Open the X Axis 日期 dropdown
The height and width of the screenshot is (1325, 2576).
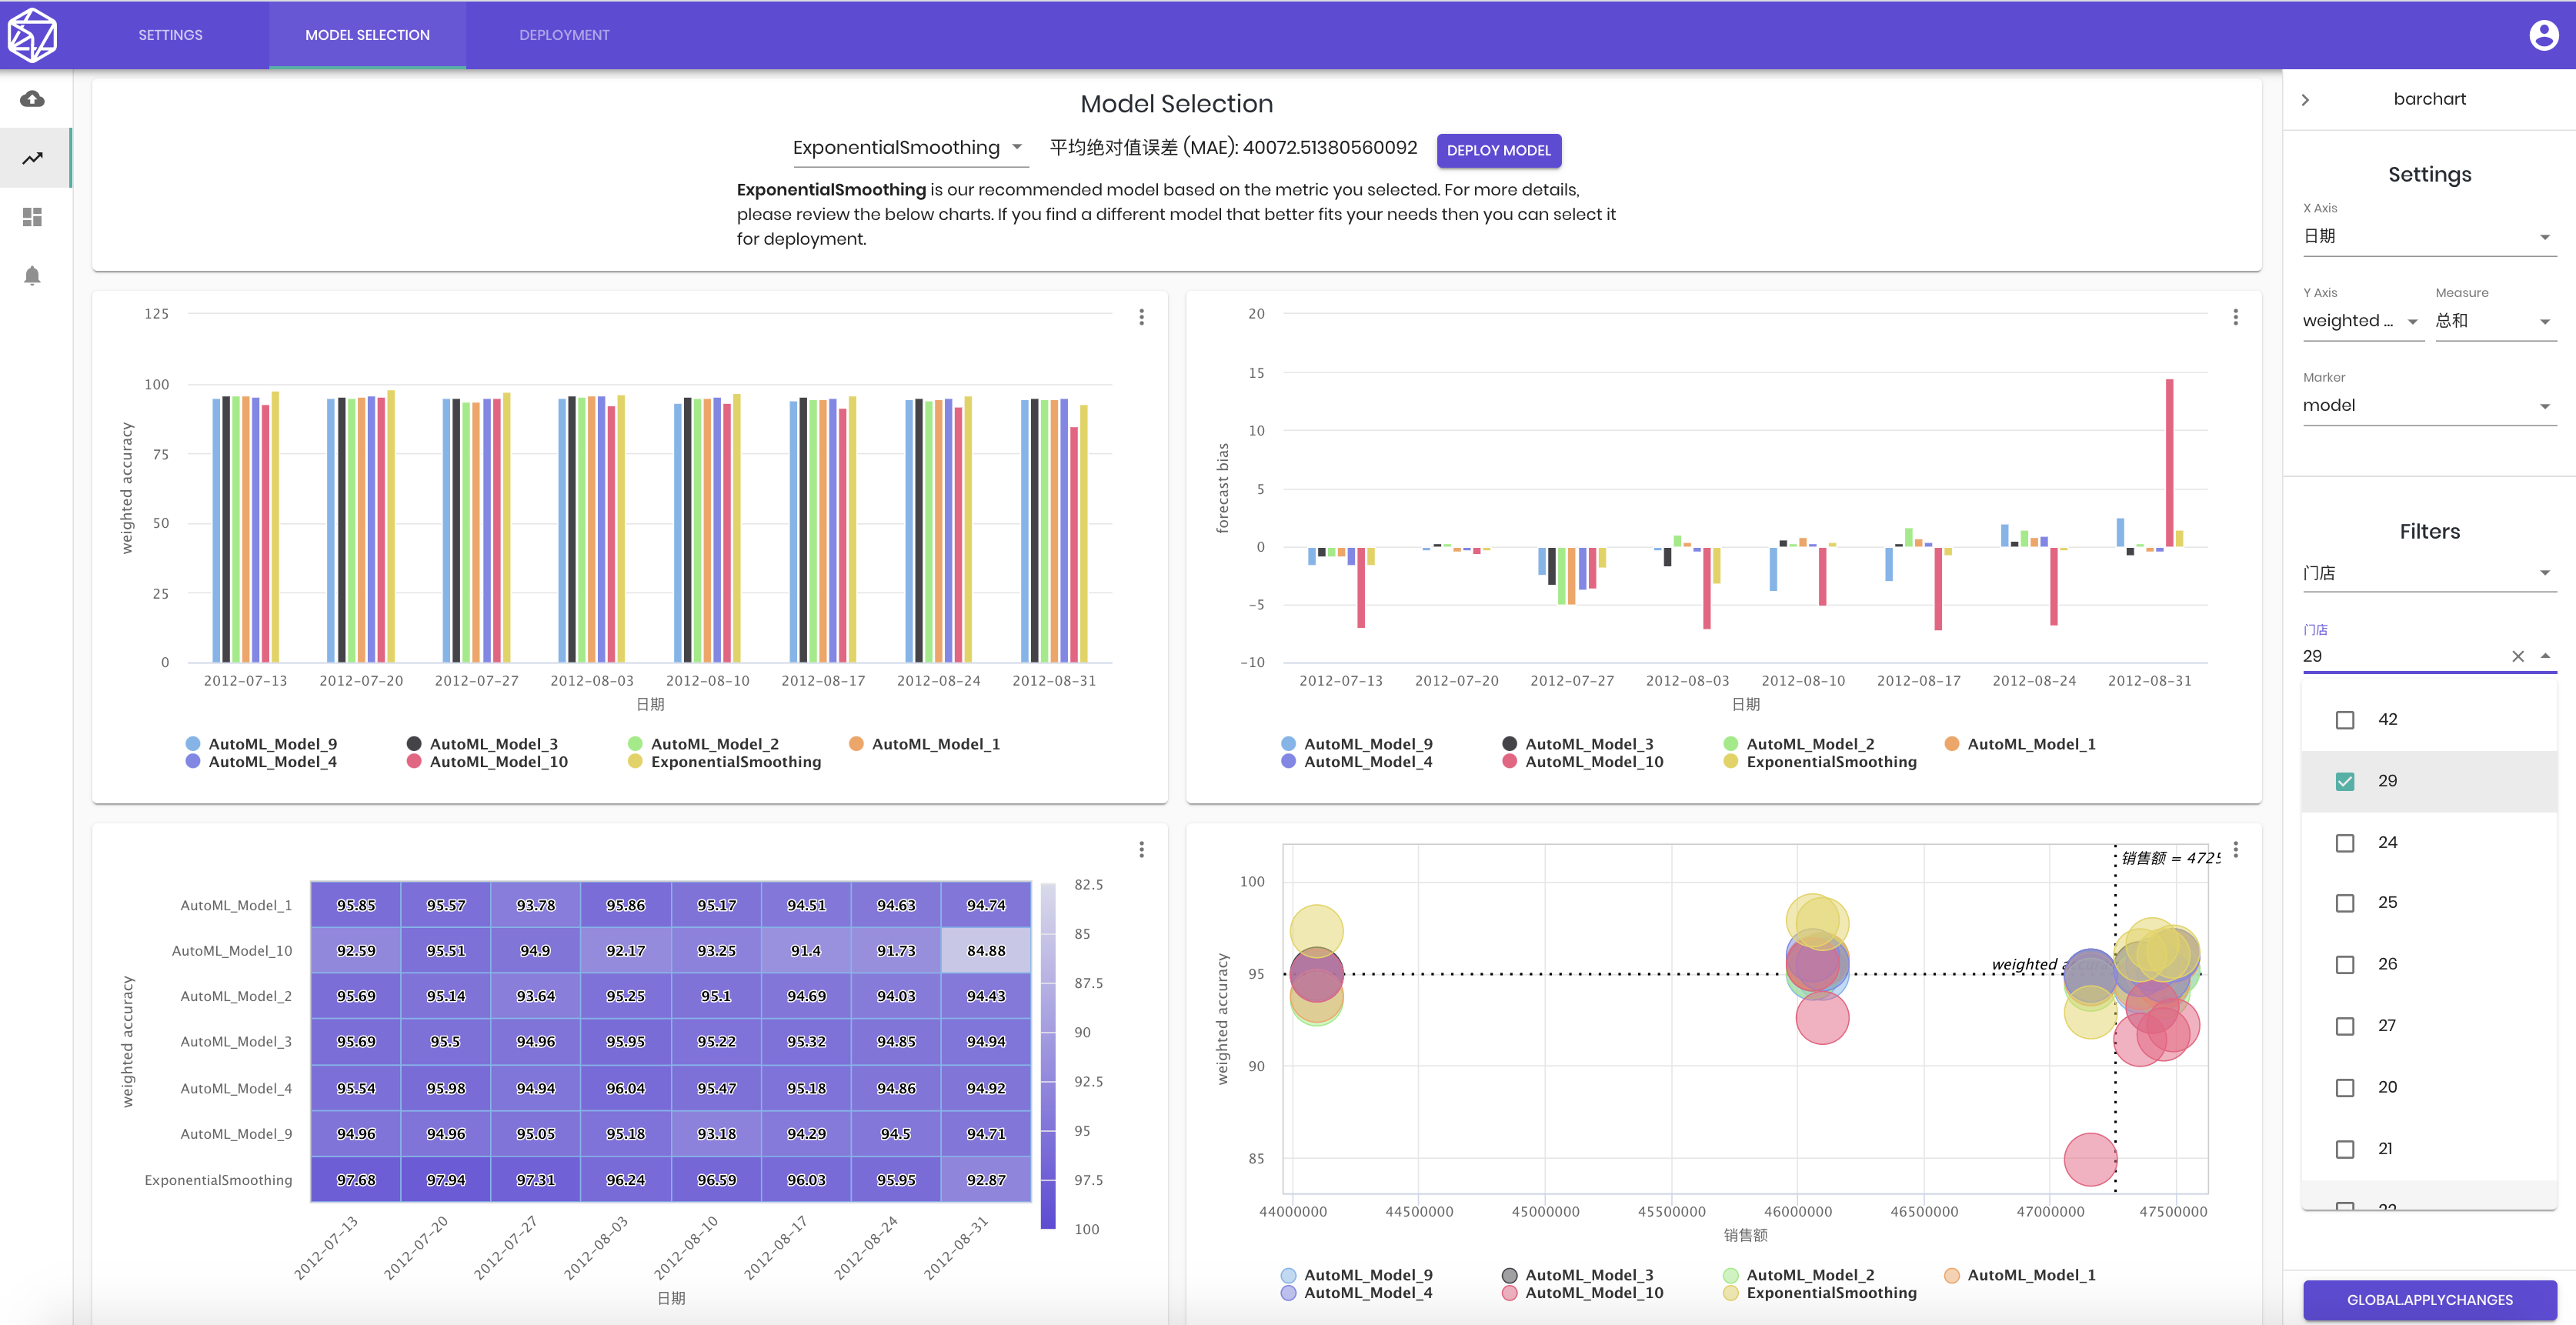(2428, 237)
